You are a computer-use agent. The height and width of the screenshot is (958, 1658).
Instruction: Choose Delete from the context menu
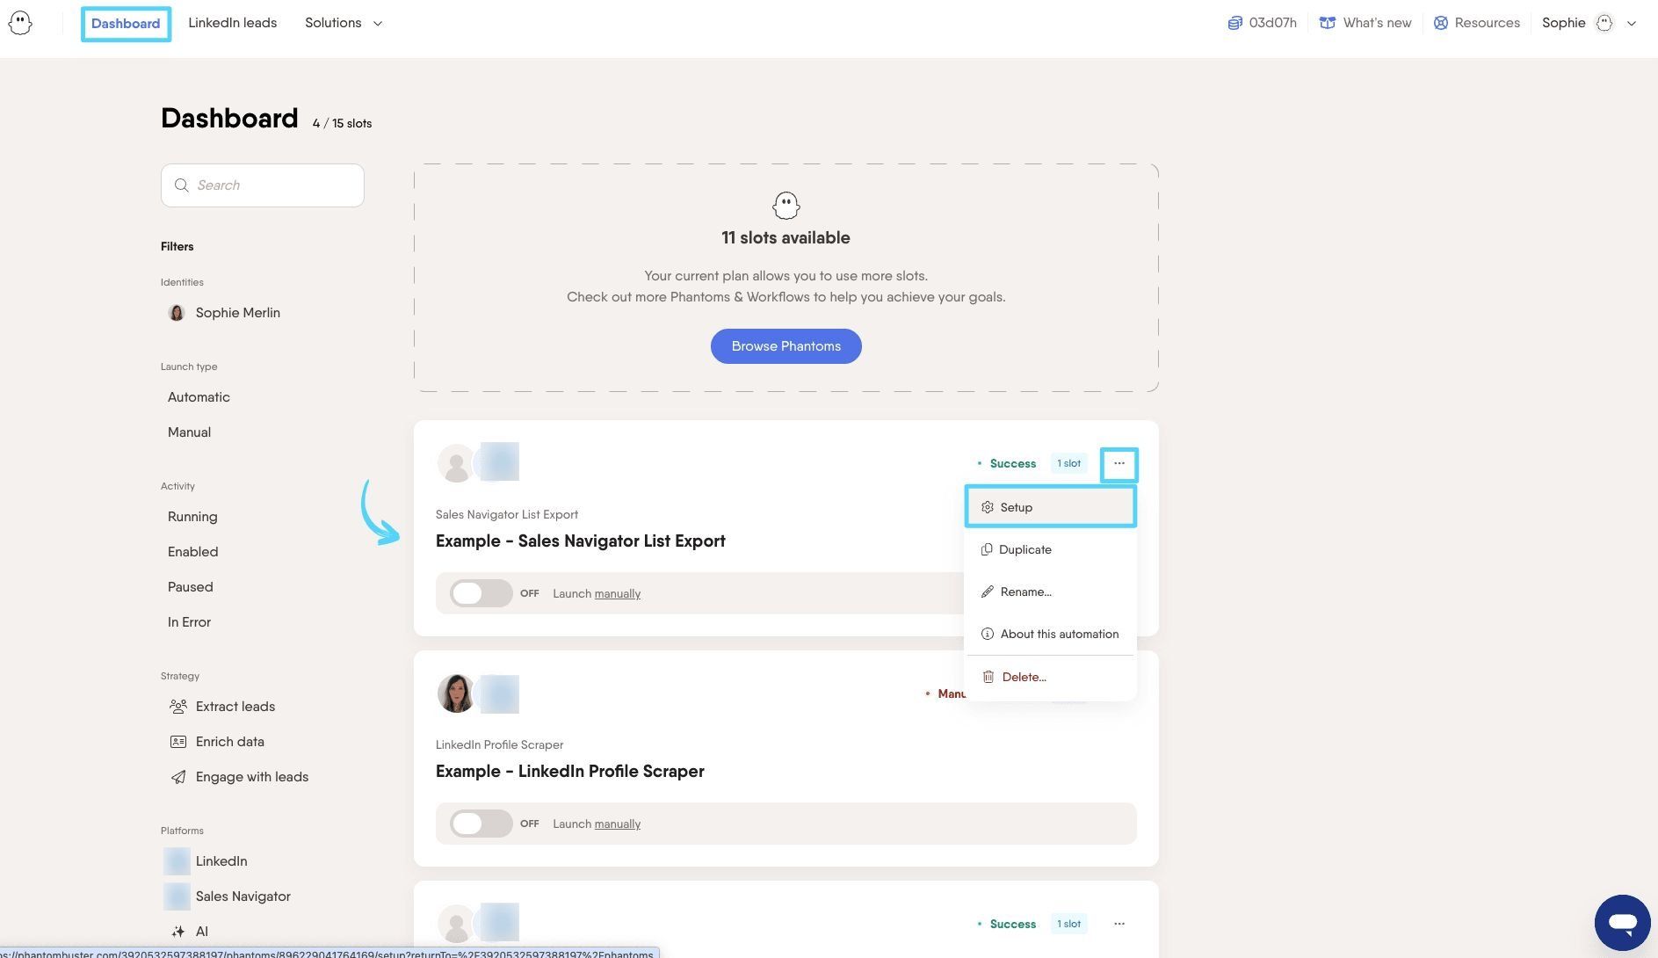point(1050,677)
